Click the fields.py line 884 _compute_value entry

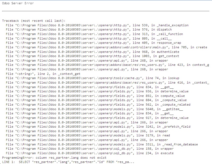click(96, 100)
